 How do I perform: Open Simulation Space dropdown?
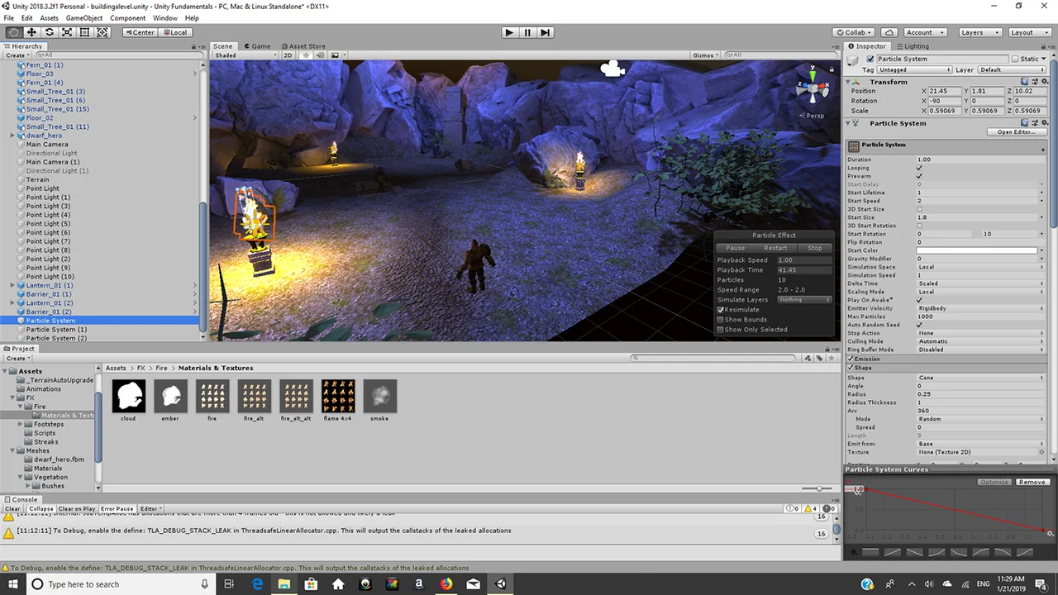[x=980, y=267]
